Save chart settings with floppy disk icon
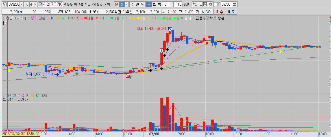Screen dimensions: 331x137 pos(205,4)
